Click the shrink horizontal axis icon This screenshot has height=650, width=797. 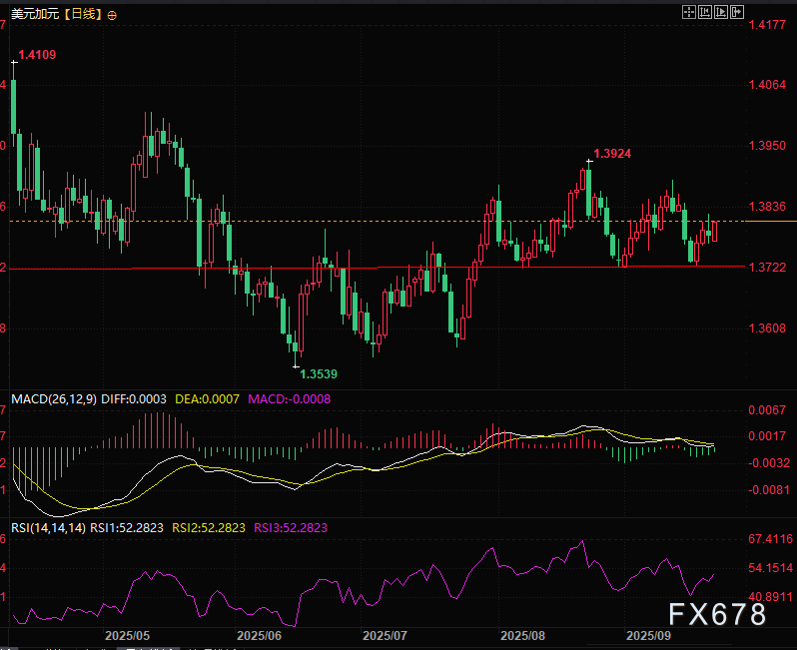704,13
